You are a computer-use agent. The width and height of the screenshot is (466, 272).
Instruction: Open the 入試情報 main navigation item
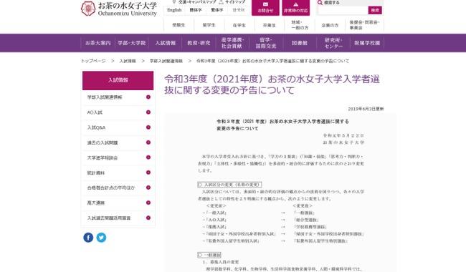[166, 43]
